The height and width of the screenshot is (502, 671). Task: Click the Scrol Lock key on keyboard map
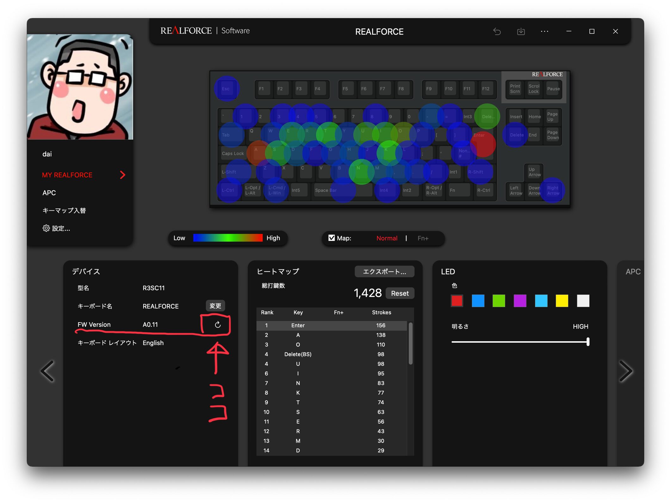[x=534, y=89]
